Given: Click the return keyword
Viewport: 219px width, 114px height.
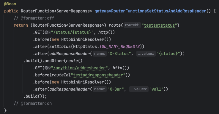Looking at the screenshot, I should coord(21,25).
